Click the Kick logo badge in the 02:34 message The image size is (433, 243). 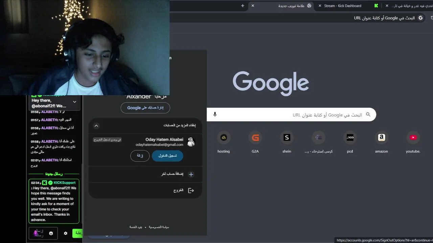click(44, 183)
